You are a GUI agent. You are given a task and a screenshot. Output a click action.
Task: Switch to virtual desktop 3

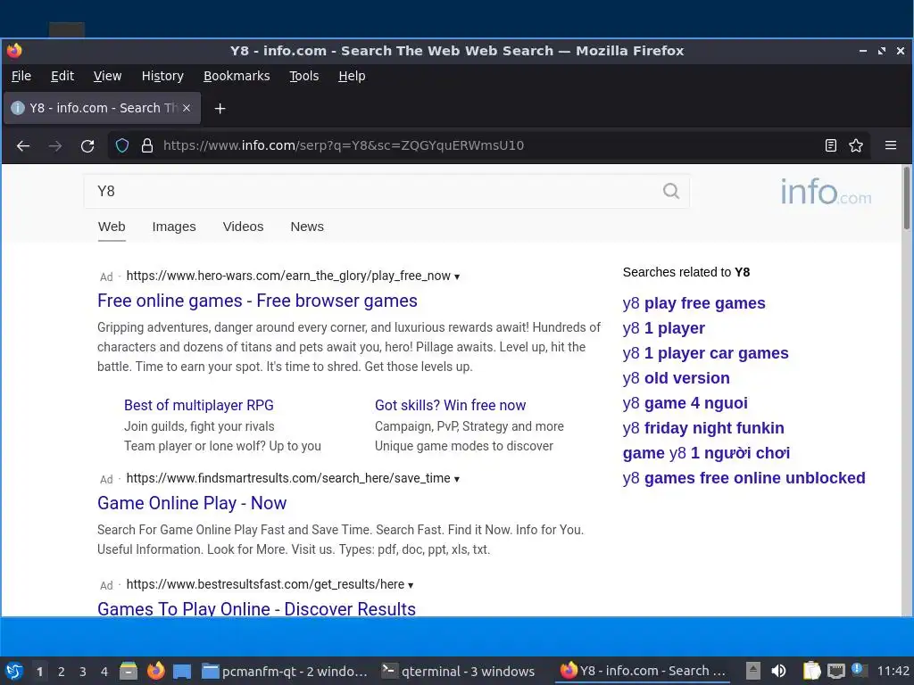tap(83, 672)
